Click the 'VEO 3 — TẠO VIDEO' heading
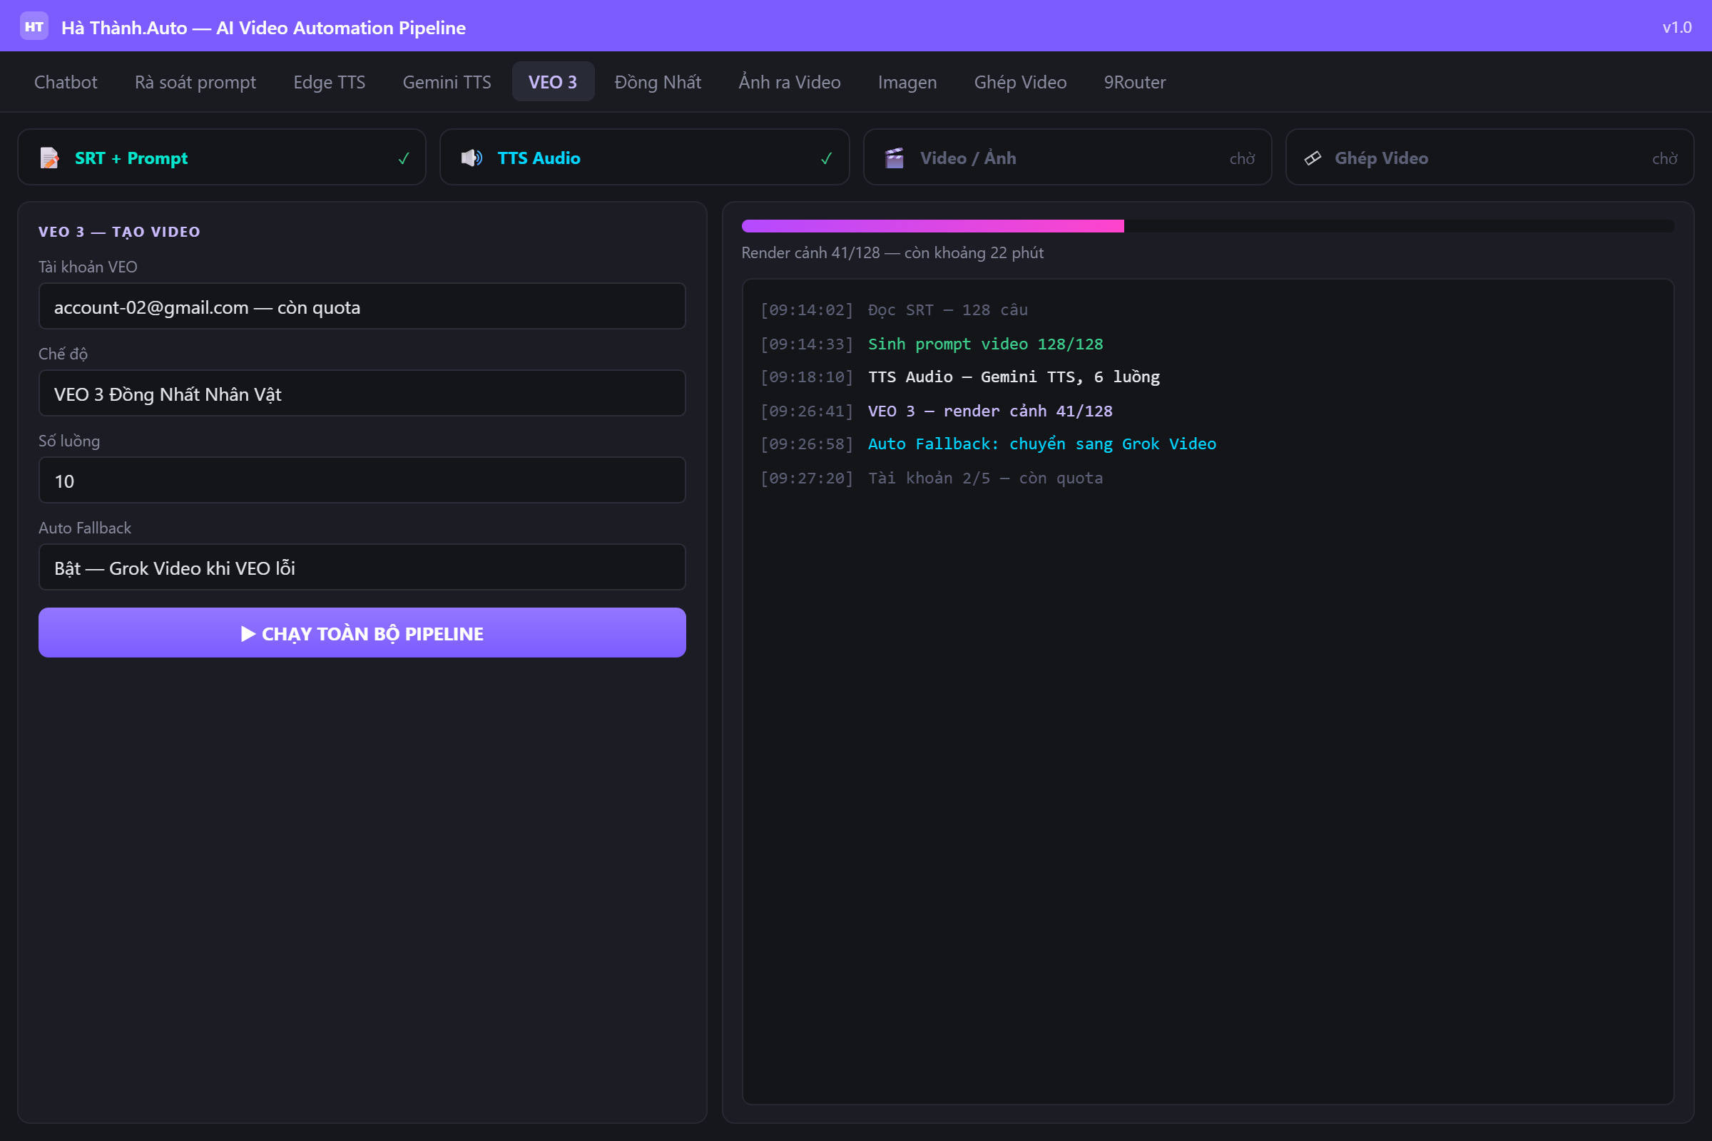This screenshot has height=1141, width=1712. pyautogui.click(x=119, y=231)
